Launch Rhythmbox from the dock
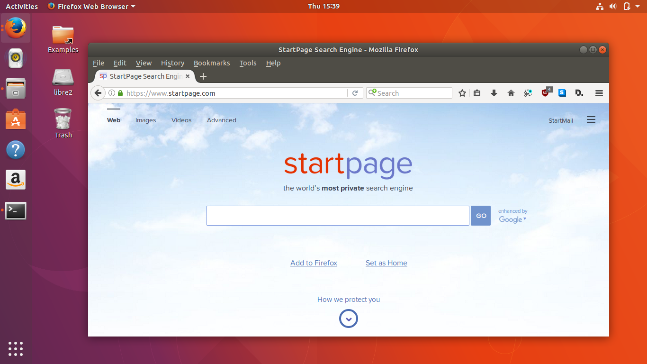This screenshot has width=647, height=364. [x=16, y=58]
